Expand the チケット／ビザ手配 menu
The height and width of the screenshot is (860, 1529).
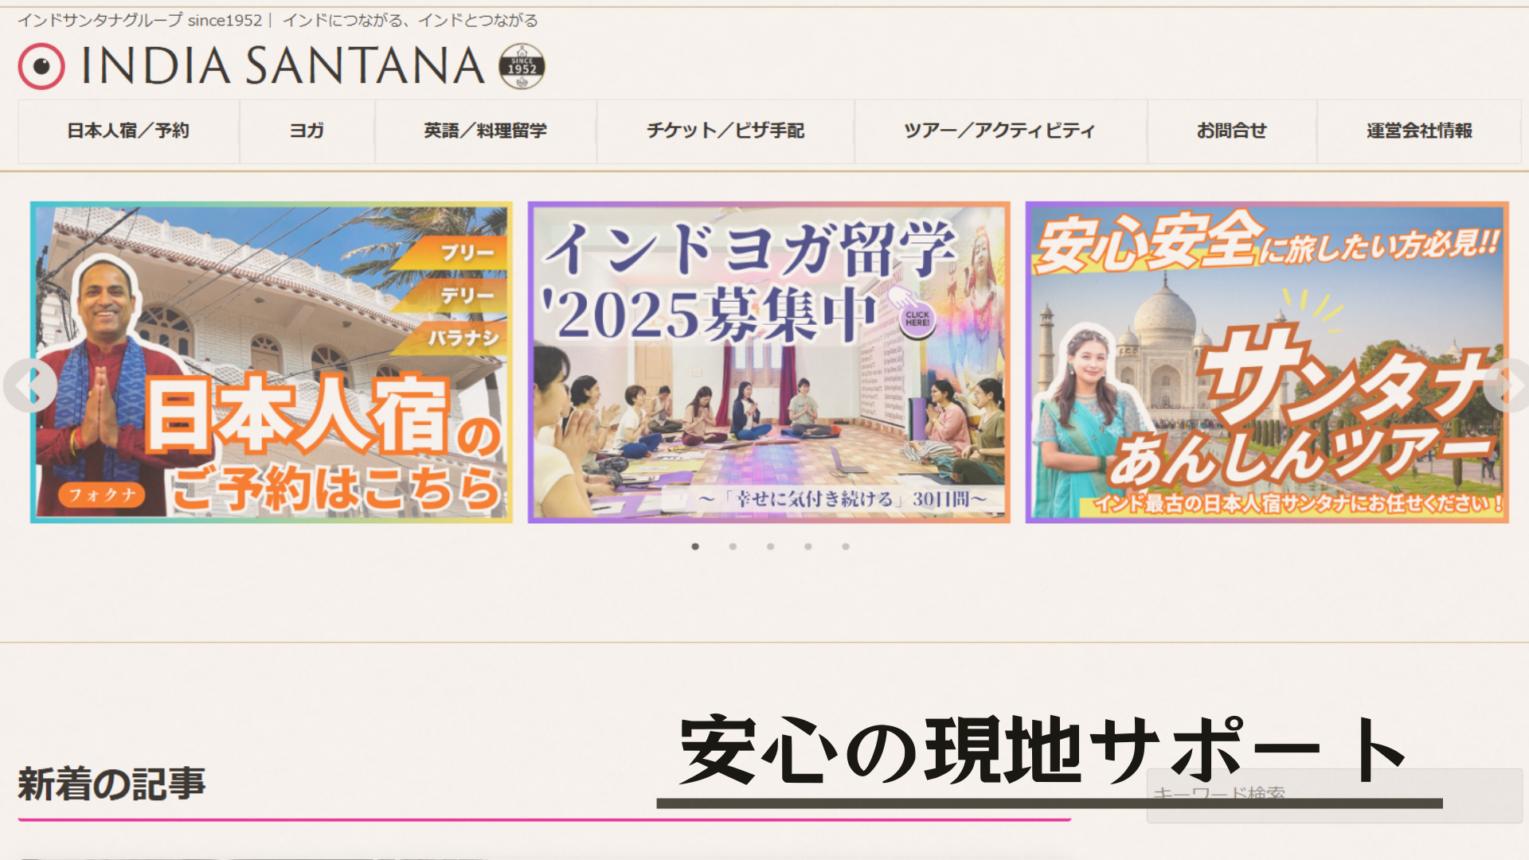tap(725, 131)
